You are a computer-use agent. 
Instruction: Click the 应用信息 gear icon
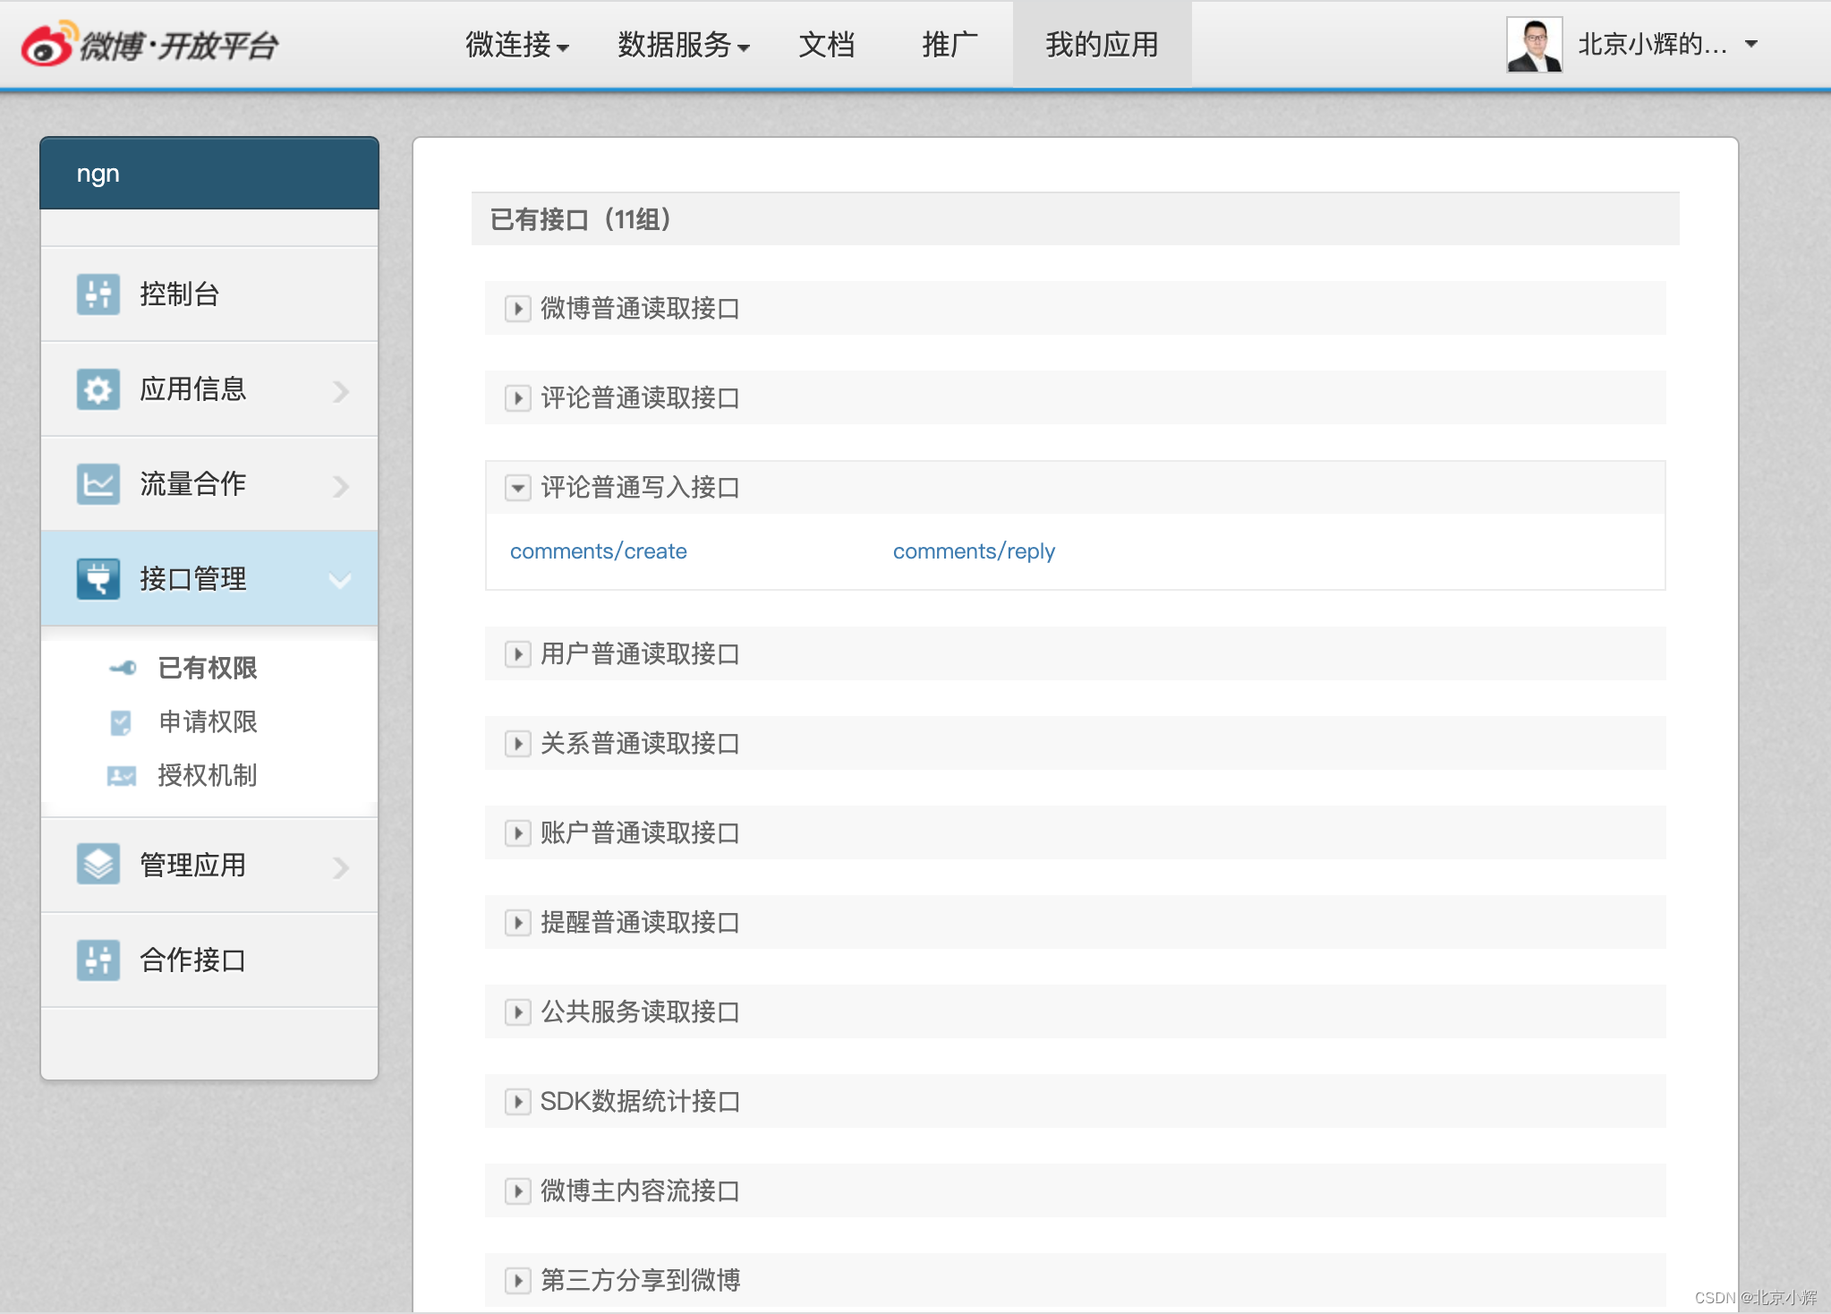point(98,389)
